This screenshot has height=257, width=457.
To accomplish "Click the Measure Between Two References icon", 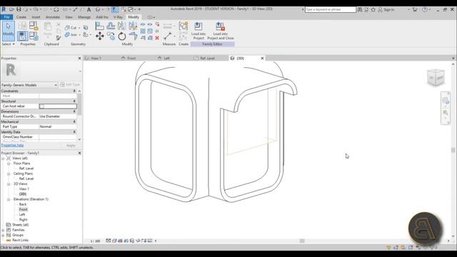I will (168, 36).
